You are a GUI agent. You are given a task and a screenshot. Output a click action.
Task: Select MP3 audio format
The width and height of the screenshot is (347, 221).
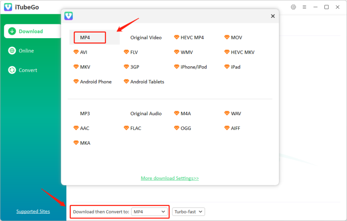pos(85,114)
